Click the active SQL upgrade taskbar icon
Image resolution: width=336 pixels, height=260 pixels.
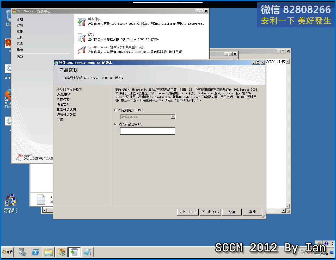pos(74,252)
